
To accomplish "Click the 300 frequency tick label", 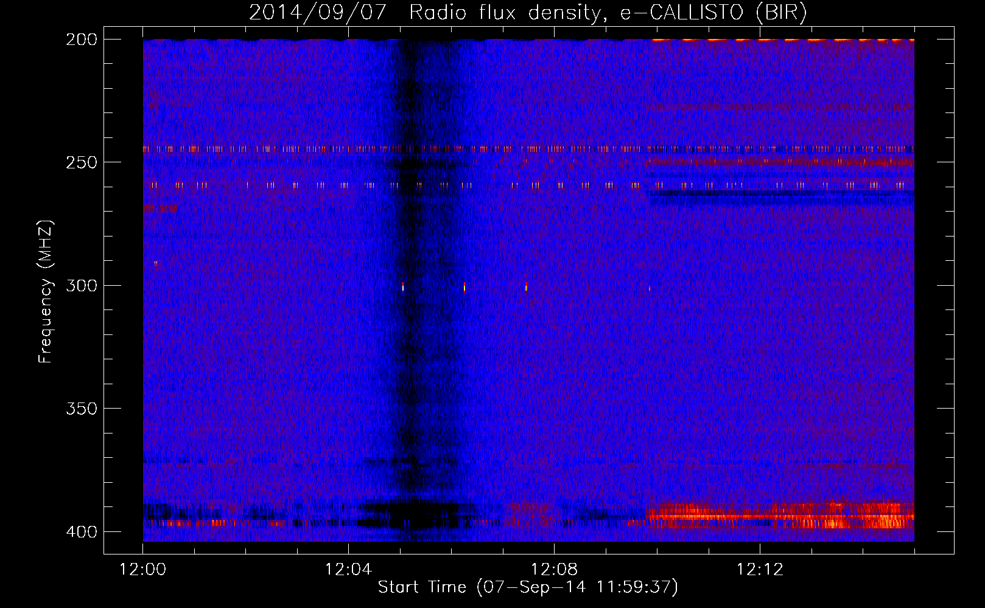I will coord(82,286).
